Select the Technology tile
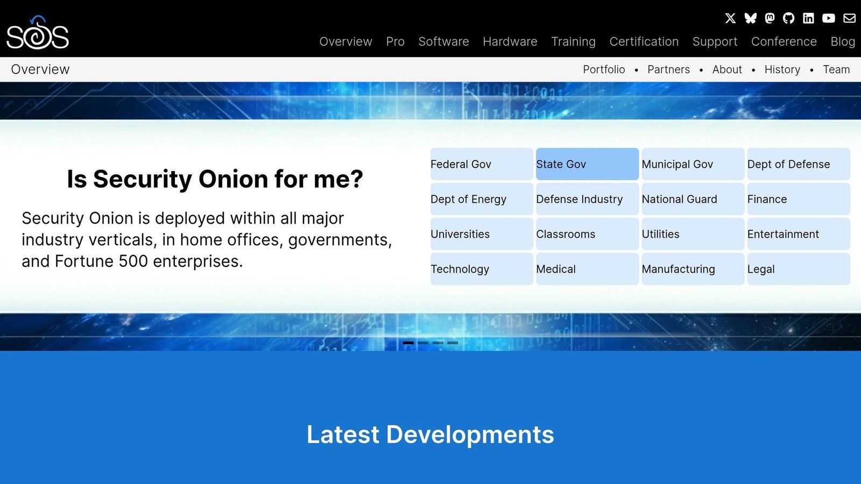 point(482,269)
